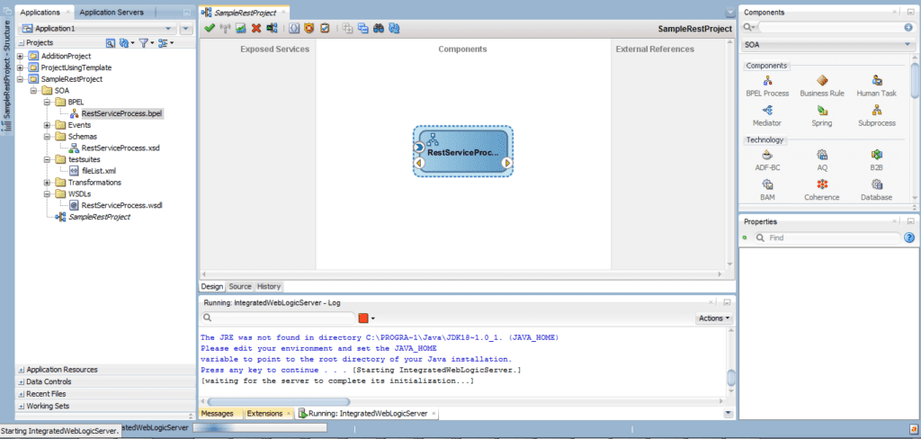Switch to the Source tab
Image resolution: width=921 pixels, height=439 pixels.
click(x=240, y=287)
